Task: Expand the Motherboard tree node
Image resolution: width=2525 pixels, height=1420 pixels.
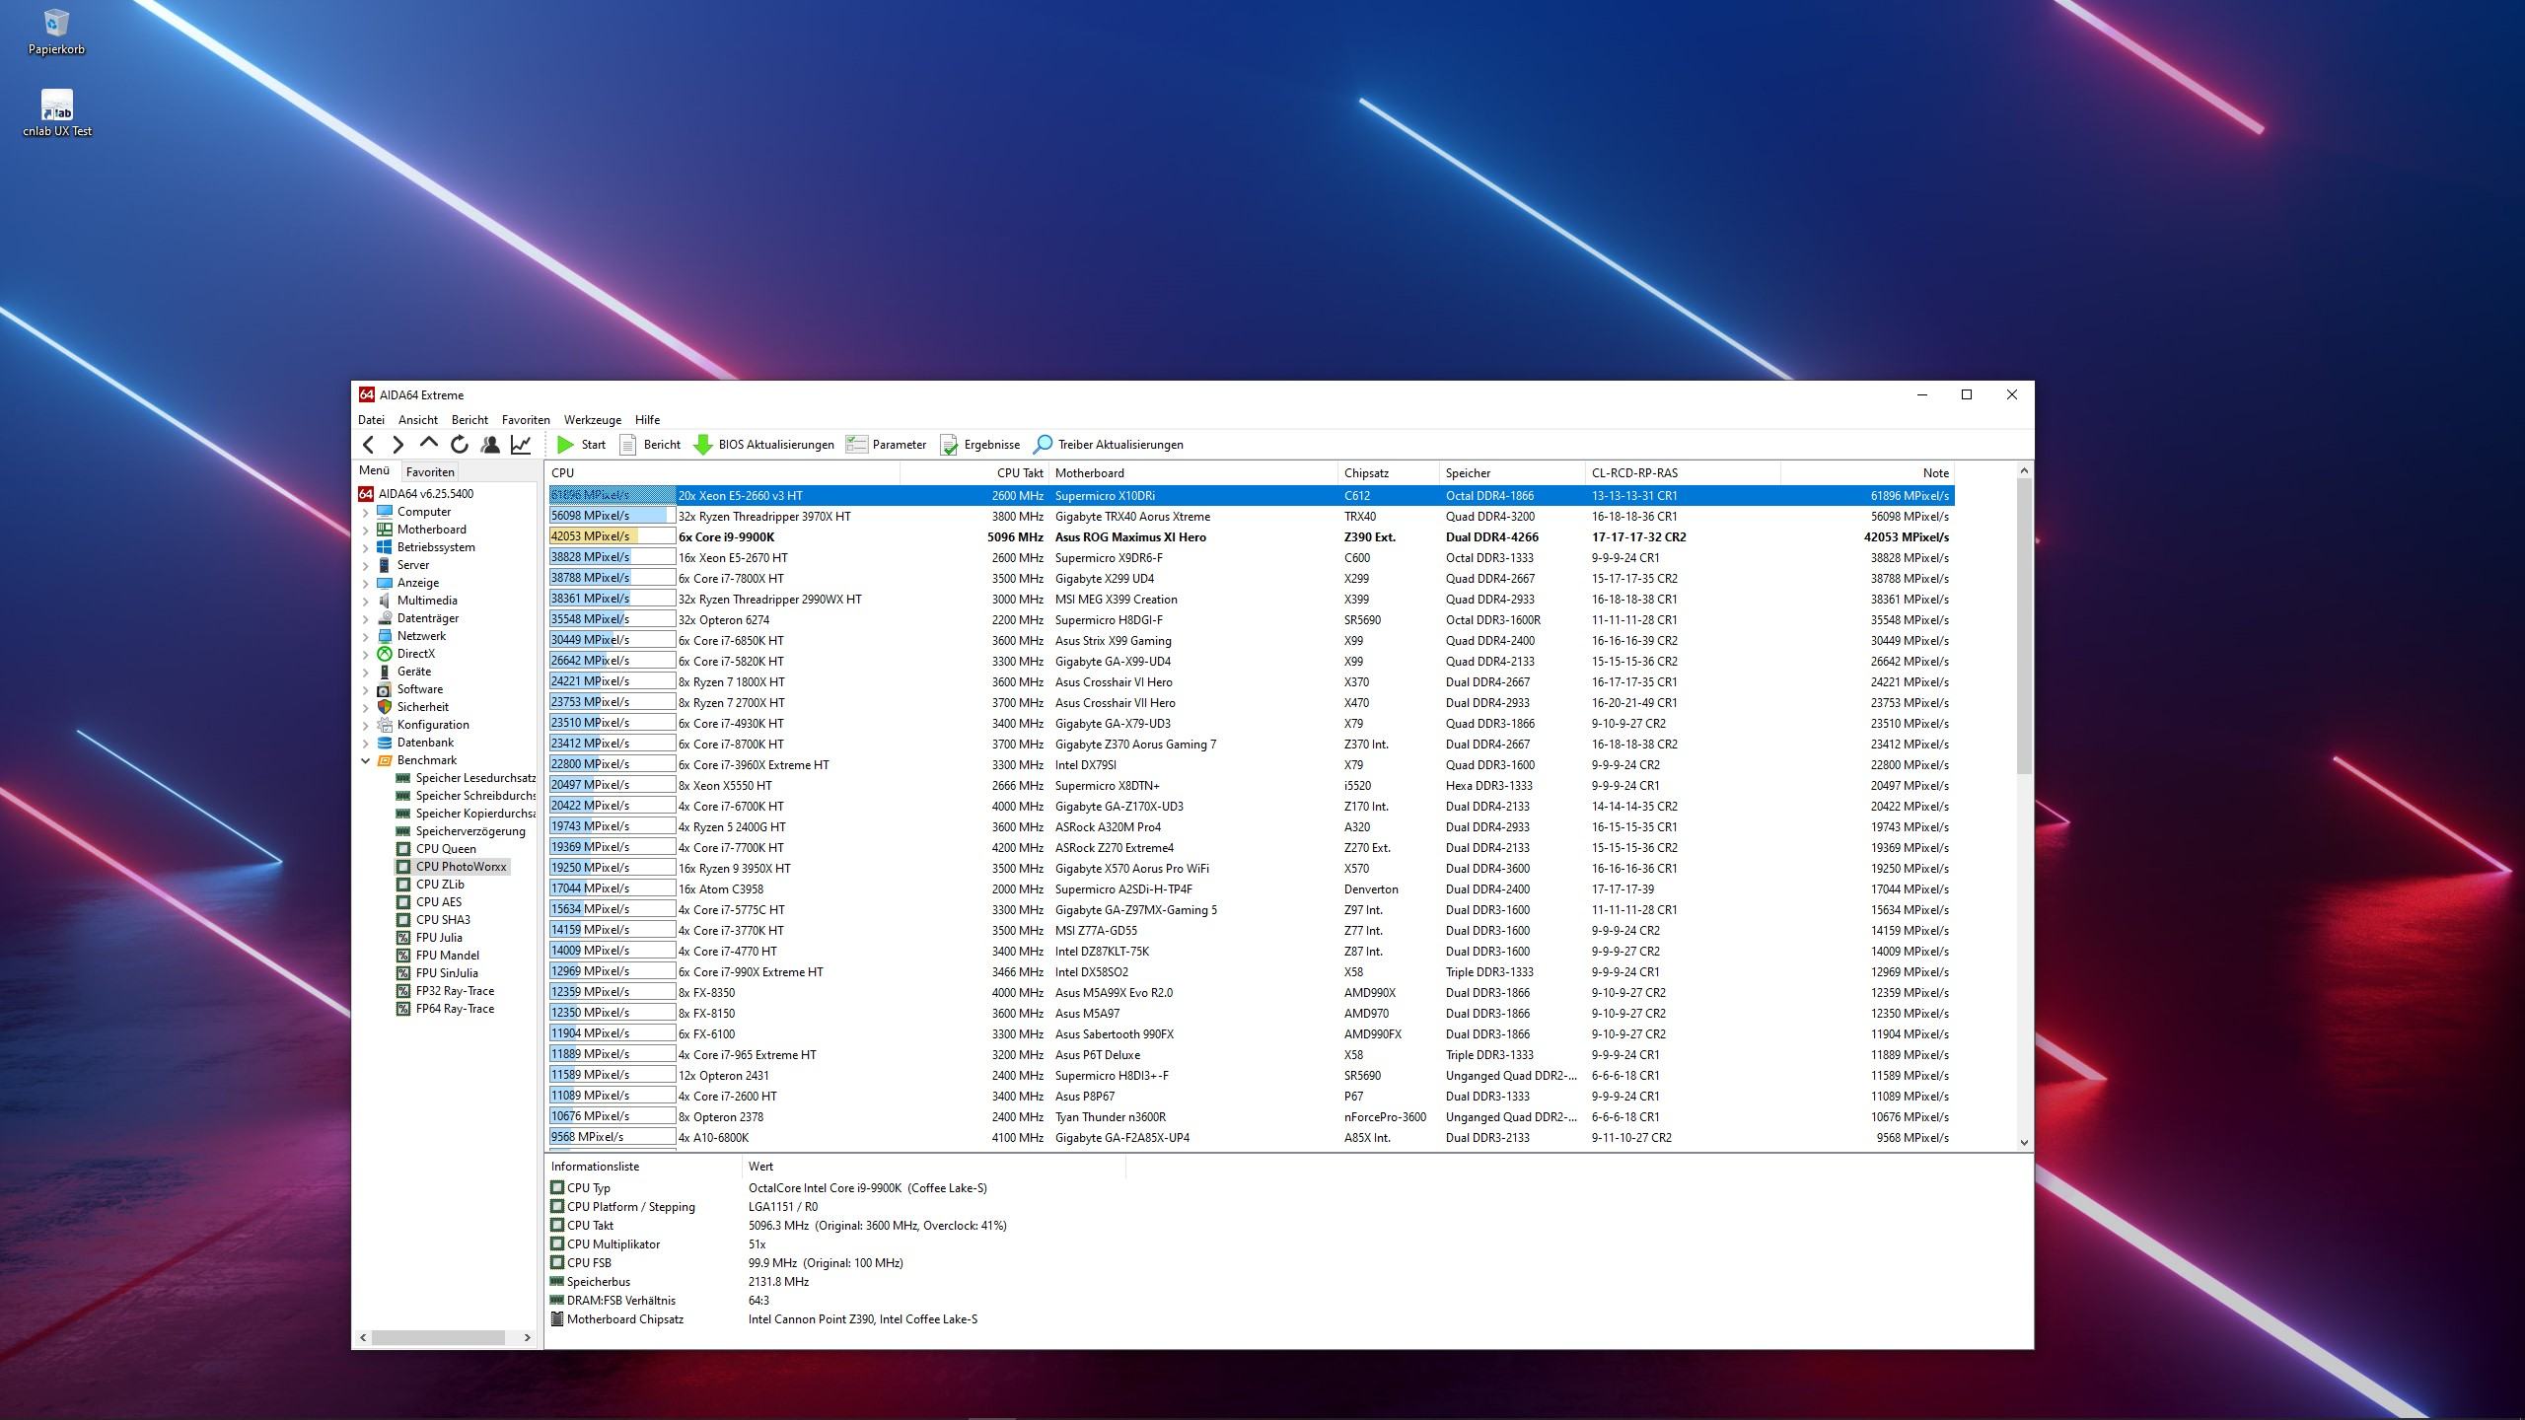Action: click(365, 530)
